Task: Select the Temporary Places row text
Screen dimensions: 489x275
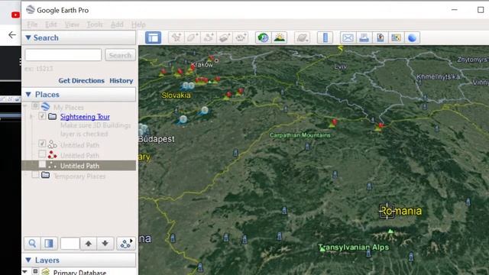Action: tap(79, 176)
